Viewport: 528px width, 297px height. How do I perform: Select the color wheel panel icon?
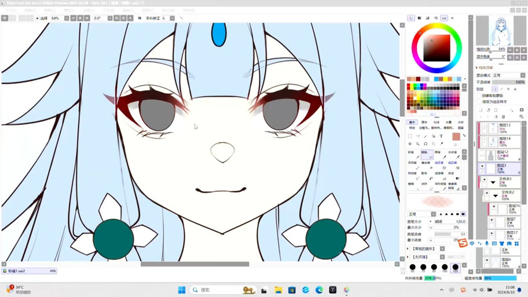click(411, 18)
